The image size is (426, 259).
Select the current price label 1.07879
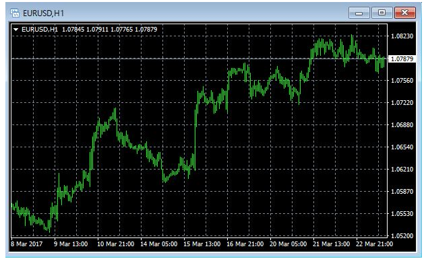[x=402, y=59]
